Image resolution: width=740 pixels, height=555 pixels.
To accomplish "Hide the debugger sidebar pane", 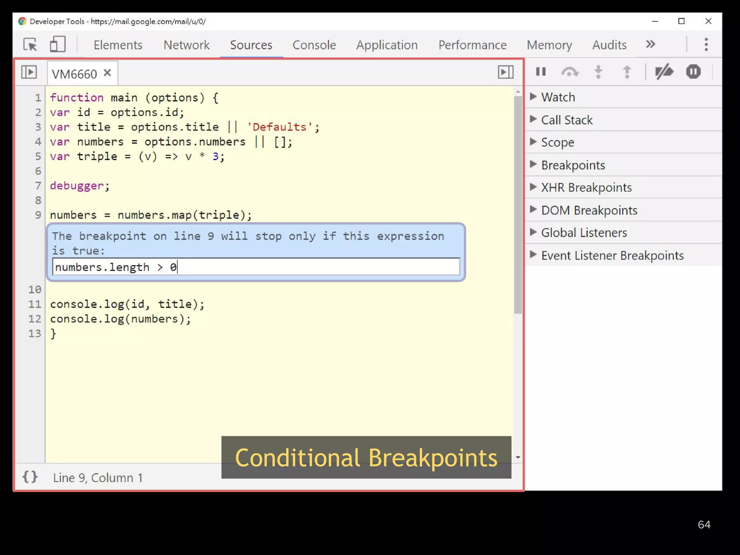I will [505, 72].
